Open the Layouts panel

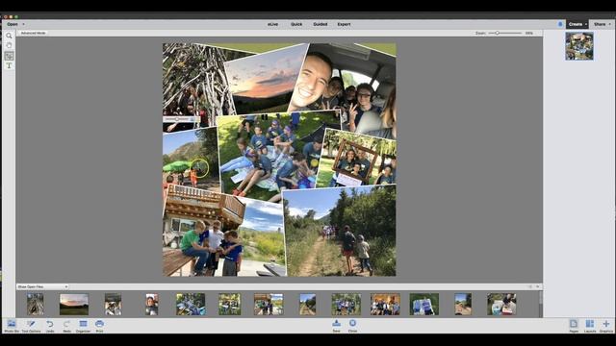point(590,326)
